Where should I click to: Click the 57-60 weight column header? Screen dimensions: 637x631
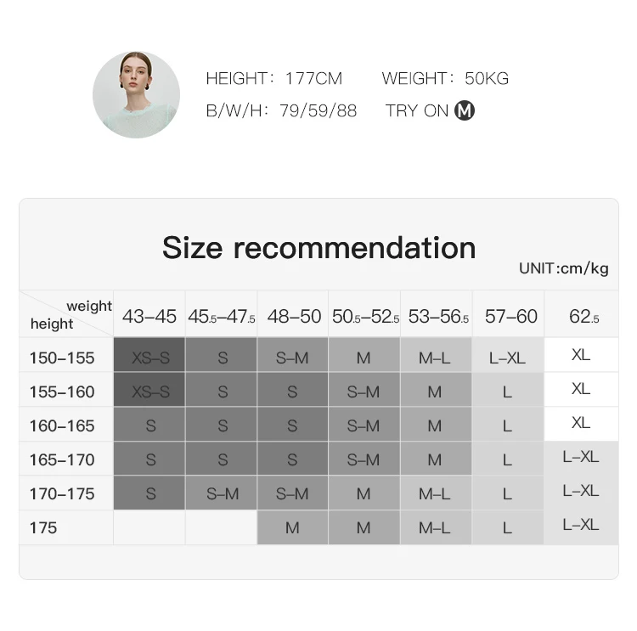(x=510, y=316)
